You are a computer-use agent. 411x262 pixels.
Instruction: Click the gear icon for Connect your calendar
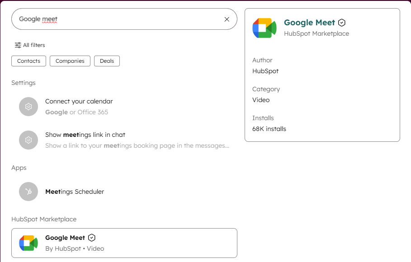[x=28, y=107]
